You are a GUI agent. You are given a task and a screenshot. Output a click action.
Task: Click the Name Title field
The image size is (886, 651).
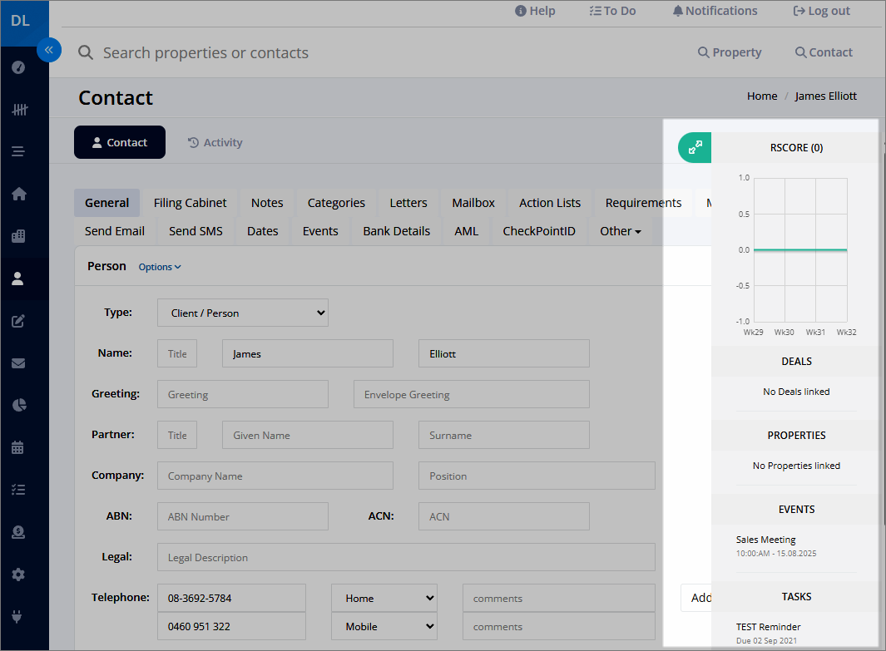177,353
